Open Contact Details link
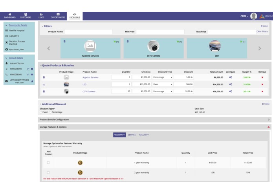 (16, 58)
